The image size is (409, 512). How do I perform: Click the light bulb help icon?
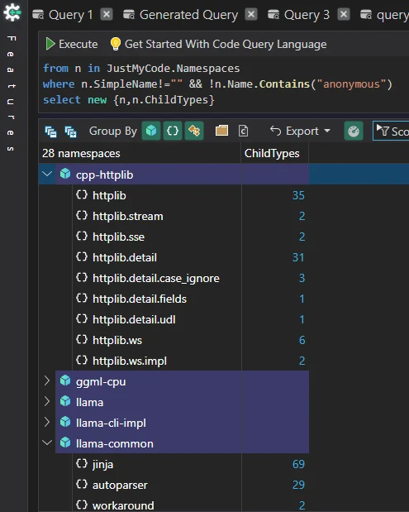116,44
